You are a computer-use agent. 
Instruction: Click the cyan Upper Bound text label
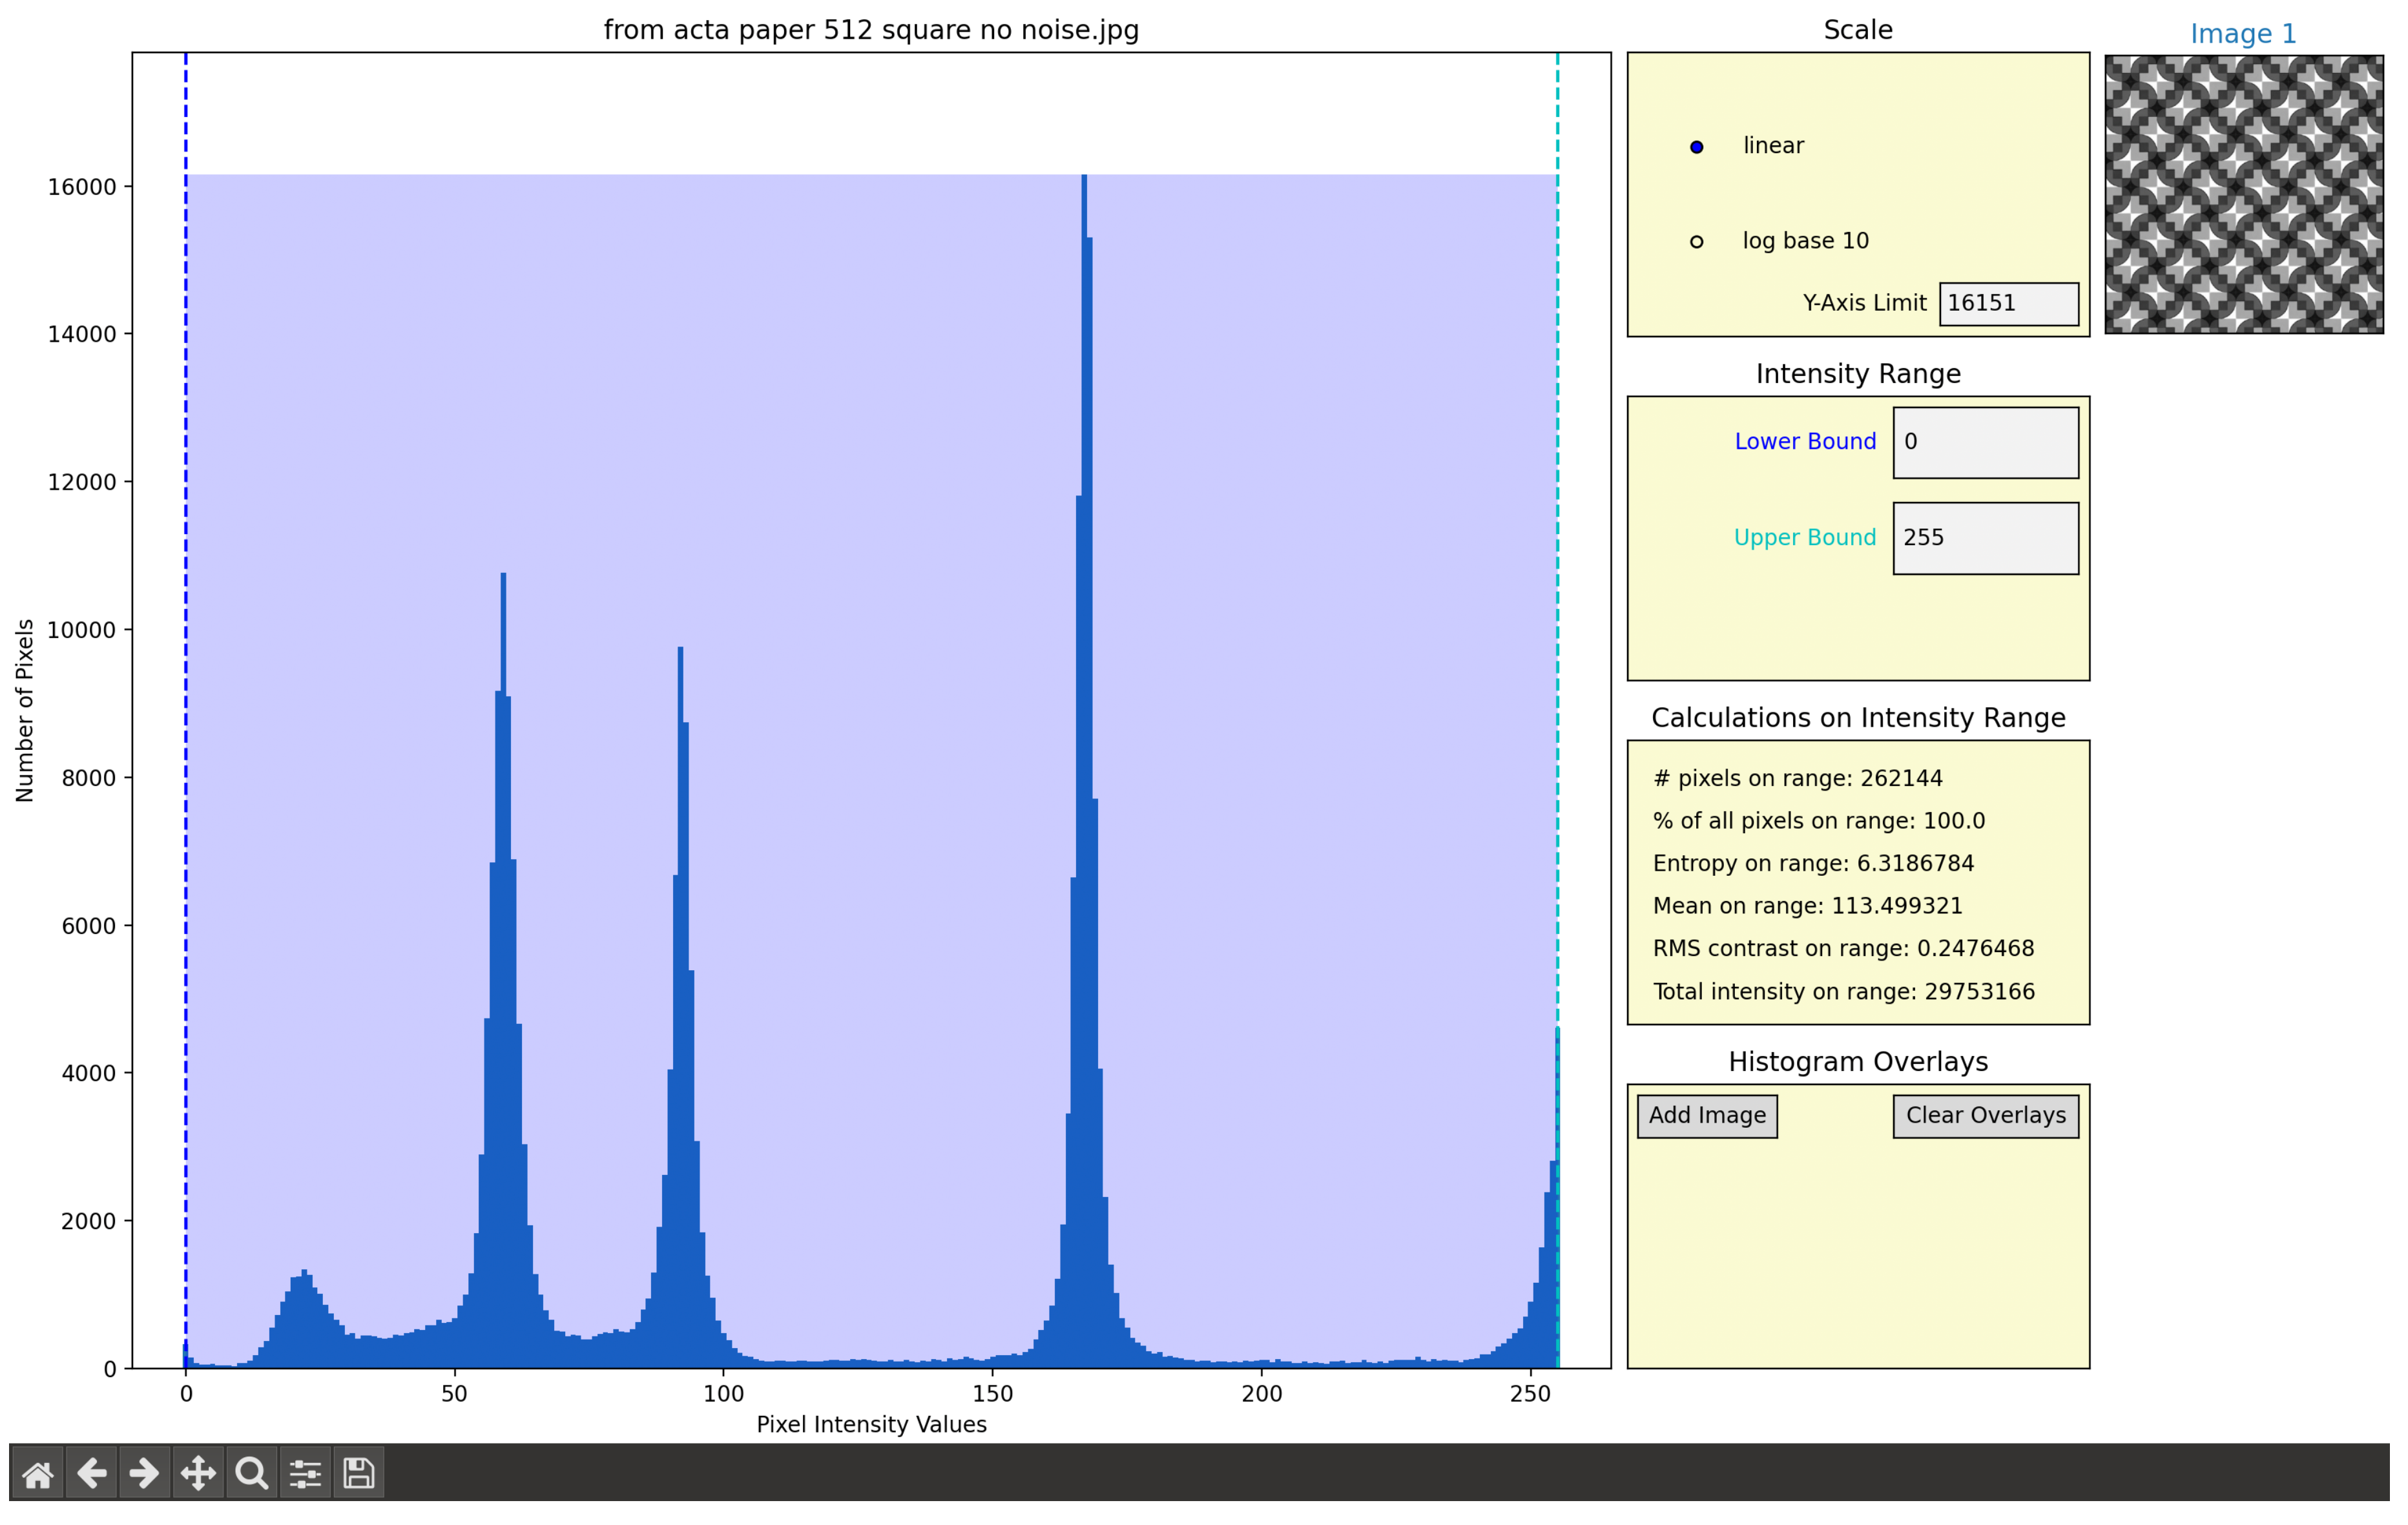tap(1804, 537)
